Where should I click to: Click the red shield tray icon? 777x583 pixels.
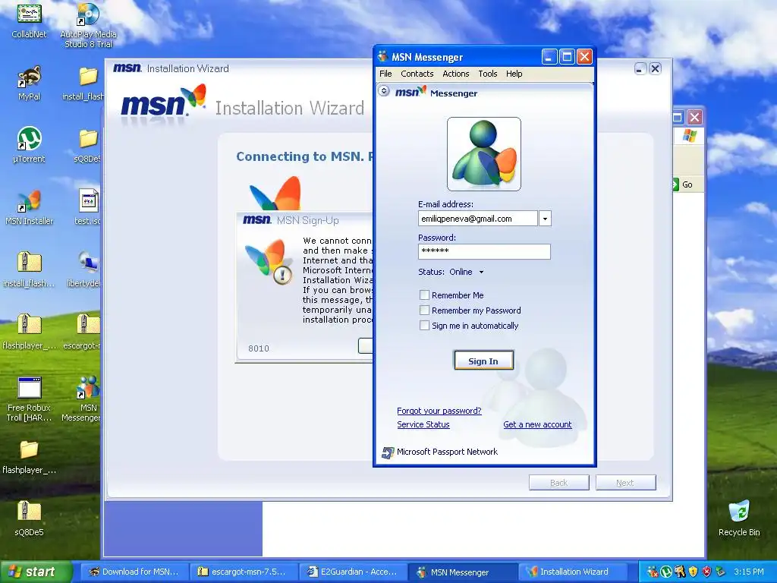[706, 572]
